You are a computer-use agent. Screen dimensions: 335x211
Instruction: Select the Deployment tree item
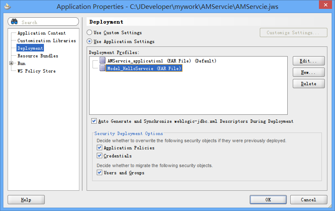30,48
